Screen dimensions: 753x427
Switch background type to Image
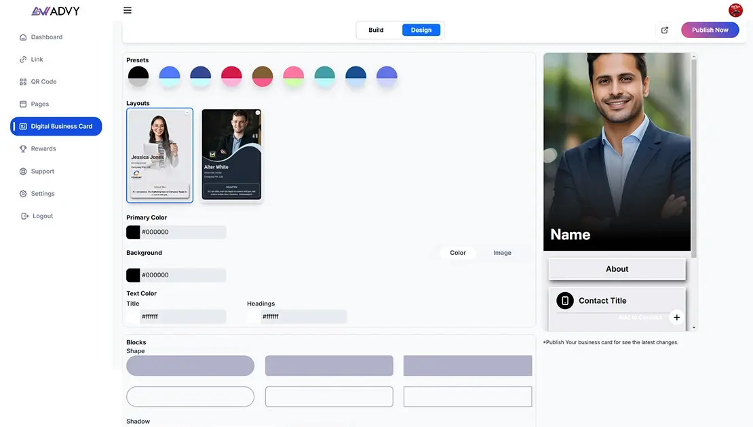pyautogui.click(x=502, y=253)
